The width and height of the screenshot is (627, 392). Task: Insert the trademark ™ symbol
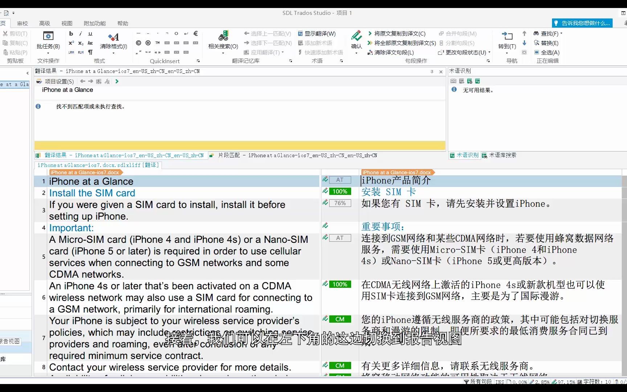pos(157,43)
